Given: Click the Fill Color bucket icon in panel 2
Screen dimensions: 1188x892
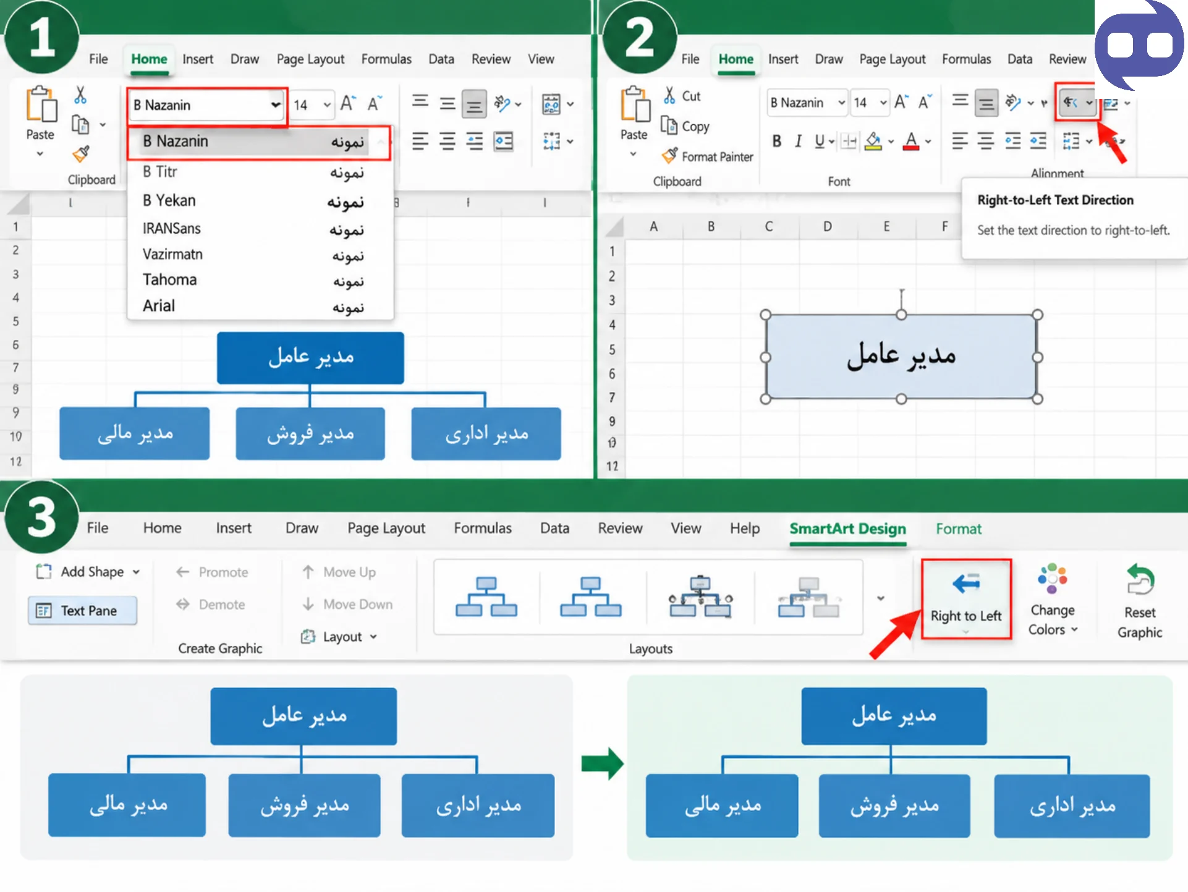Looking at the screenshot, I should [873, 142].
